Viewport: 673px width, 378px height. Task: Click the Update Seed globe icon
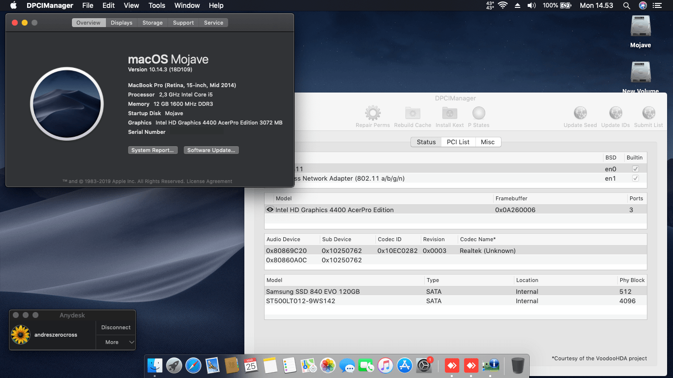580,112
